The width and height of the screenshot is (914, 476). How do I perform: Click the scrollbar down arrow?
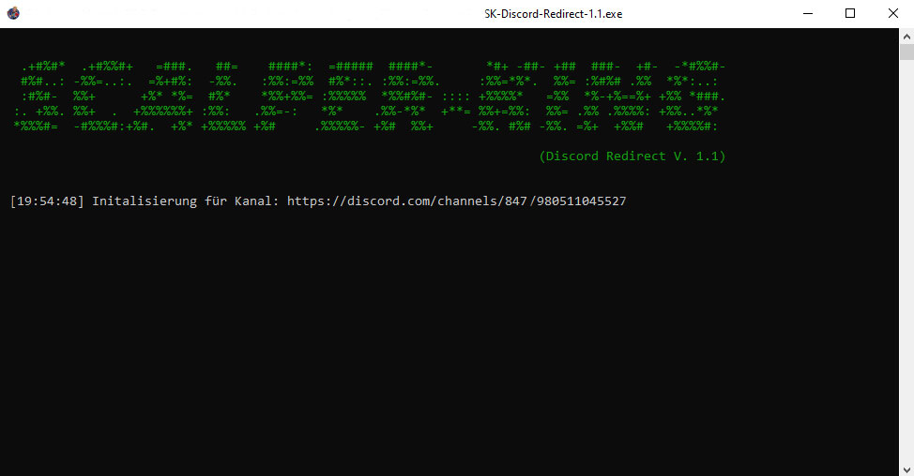click(x=906, y=469)
